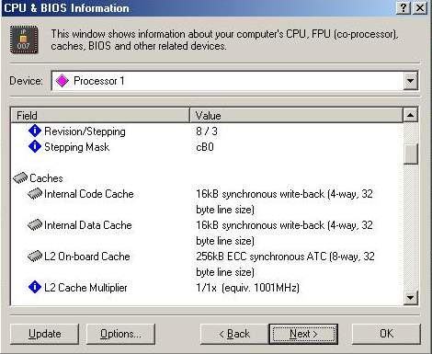Click the pink diamond Processor 1 icon
Viewport: 432px width, 354px height.
[x=63, y=81]
